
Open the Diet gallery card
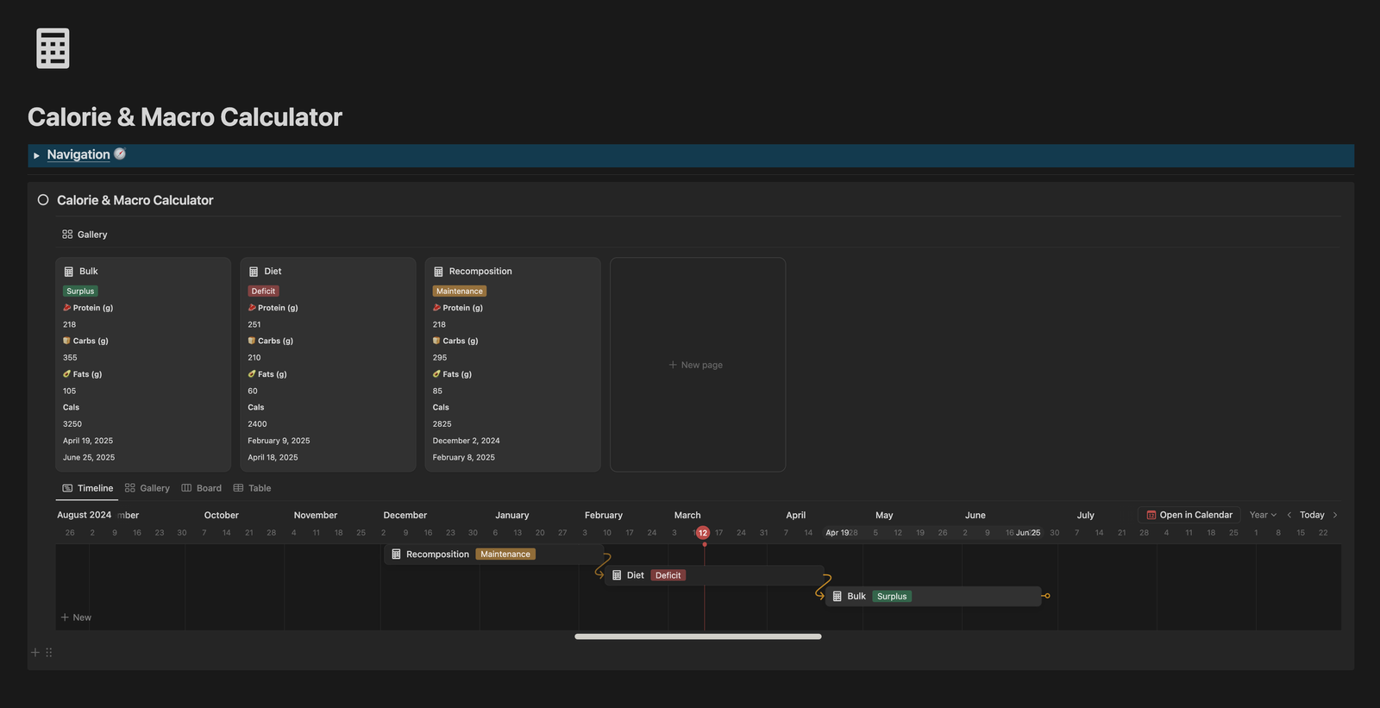click(328, 363)
